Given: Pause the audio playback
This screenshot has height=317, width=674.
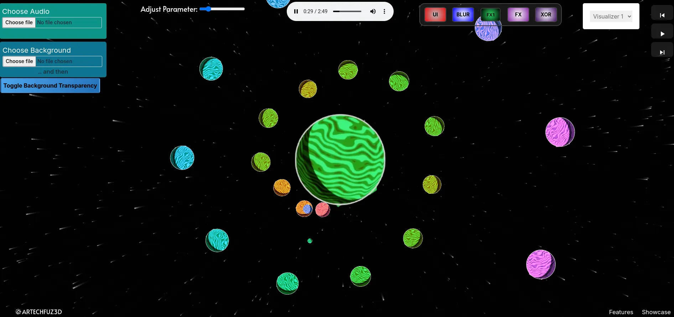Looking at the screenshot, I should tap(296, 11).
